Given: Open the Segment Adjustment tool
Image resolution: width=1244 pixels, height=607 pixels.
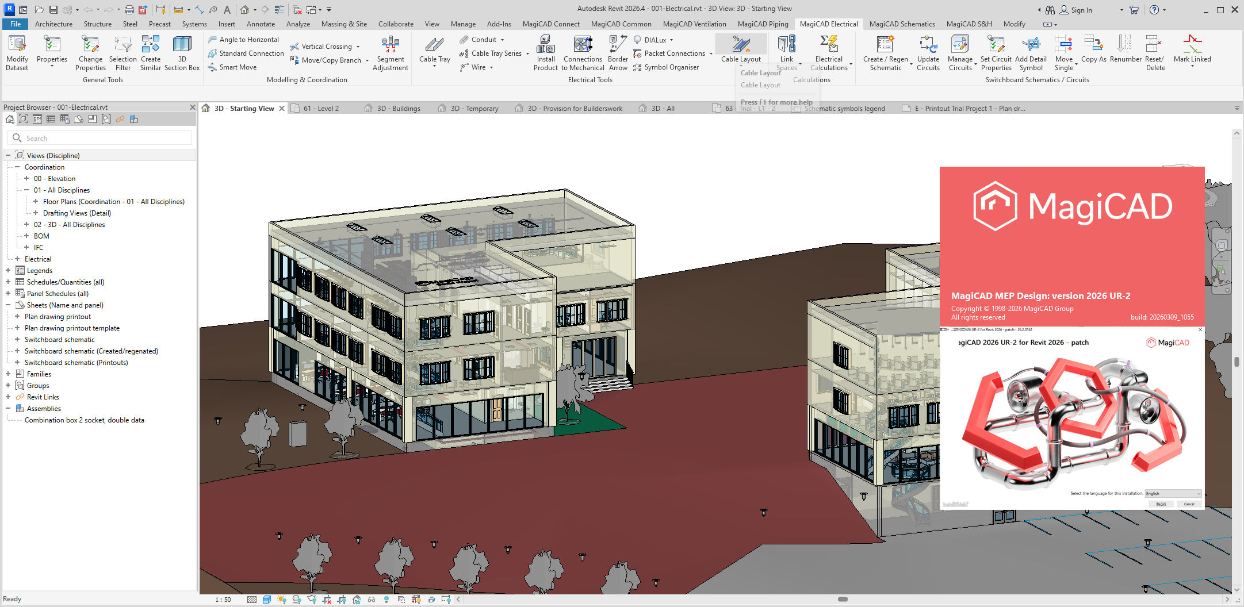Looking at the screenshot, I should click(x=391, y=52).
